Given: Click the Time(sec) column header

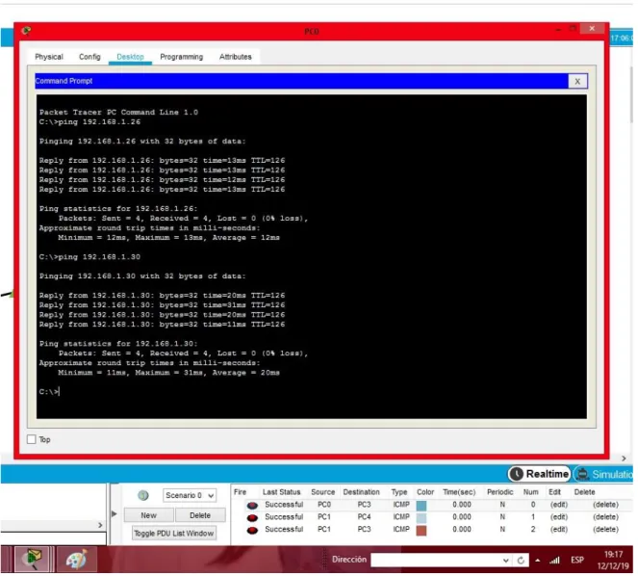Looking at the screenshot, I should click(x=459, y=491).
